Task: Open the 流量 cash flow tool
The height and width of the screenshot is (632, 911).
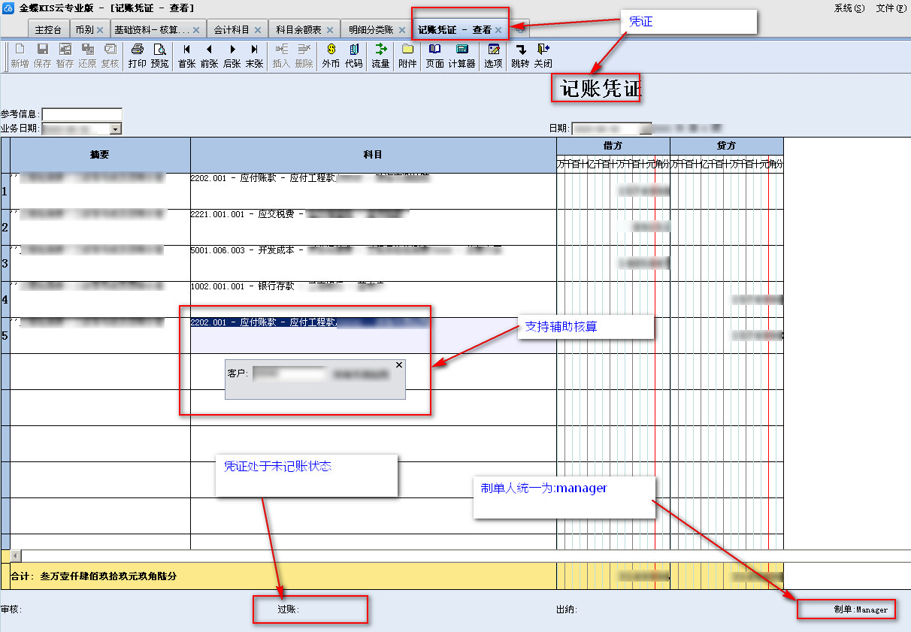Action: coord(380,56)
